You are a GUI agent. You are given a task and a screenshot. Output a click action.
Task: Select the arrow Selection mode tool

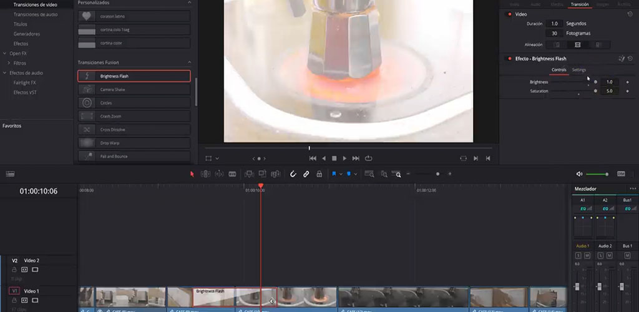click(x=192, y=174)
